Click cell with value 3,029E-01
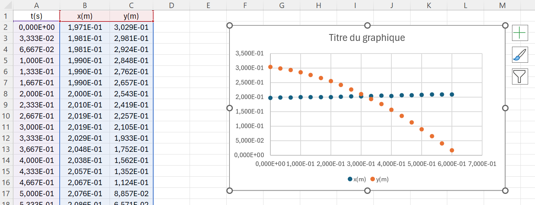 point(131,27)
